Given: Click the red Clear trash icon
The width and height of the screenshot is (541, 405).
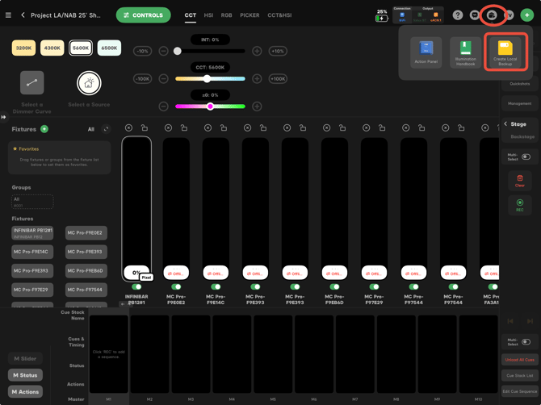Looking at the screenshot, I should (520, 181).
